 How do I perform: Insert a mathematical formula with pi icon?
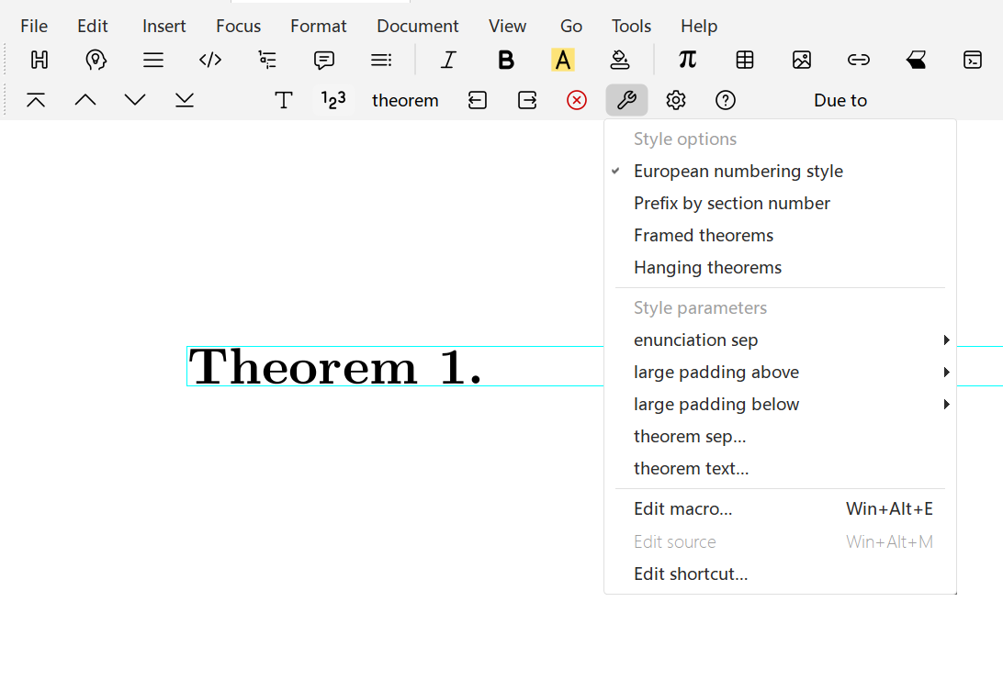coord(687,61)
